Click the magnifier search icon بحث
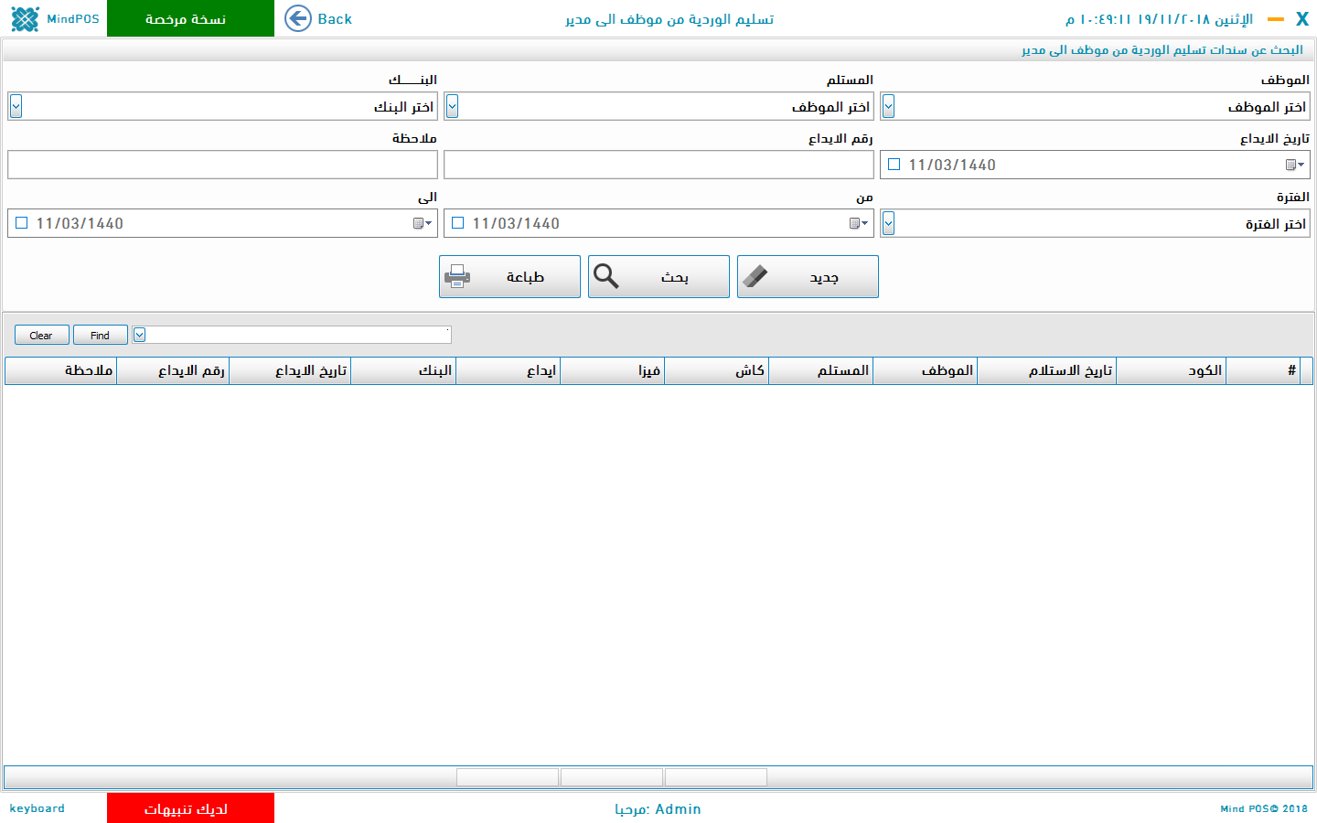This screenshot has height=823, width=1317. pyautogui.click(x=606, y=276)
